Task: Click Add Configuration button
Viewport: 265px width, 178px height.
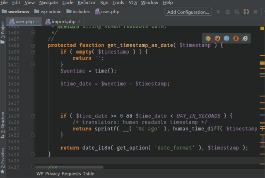Action: (188, 12)
